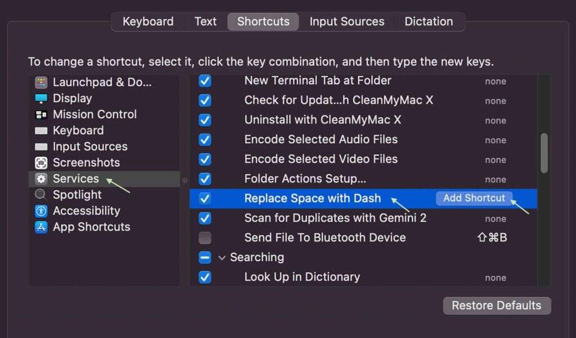Go to the Keyboard tab
This screenshot has width=576, height=338.
pyautogui.click(x=148, y=22)
